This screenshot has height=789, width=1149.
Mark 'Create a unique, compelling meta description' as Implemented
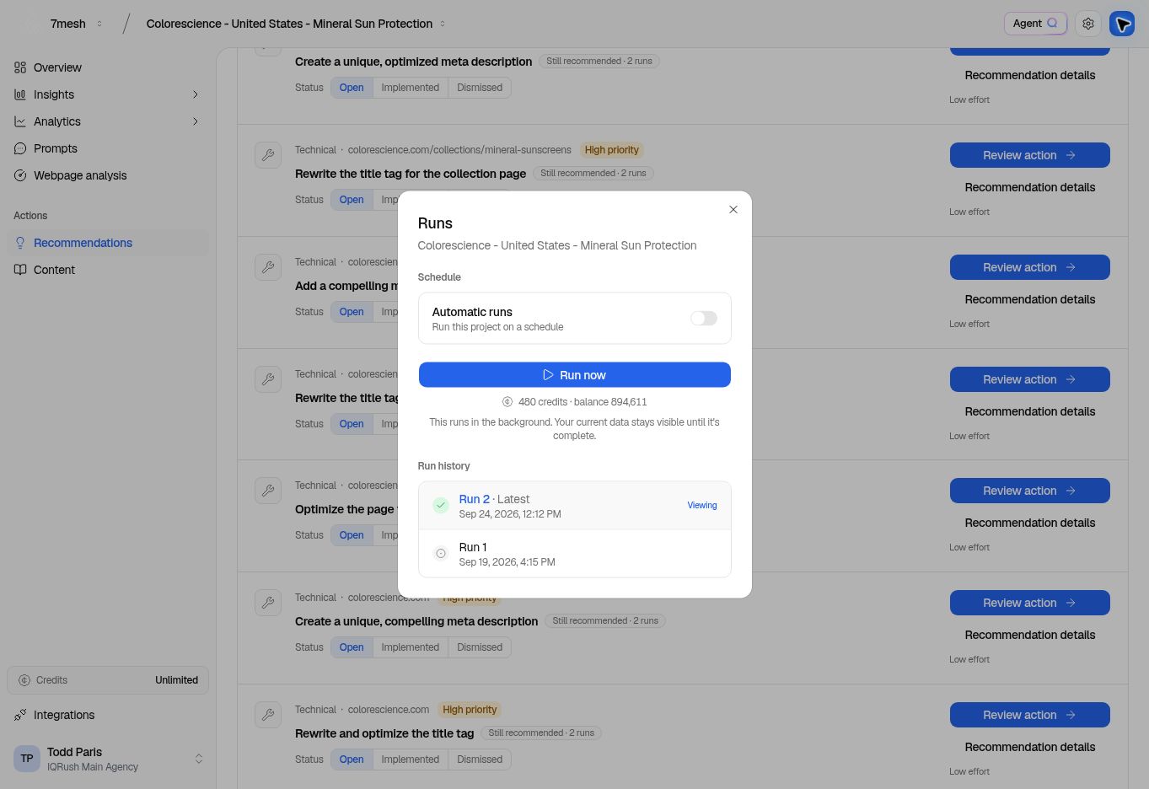pyautogui.click(x=410, y=647)
